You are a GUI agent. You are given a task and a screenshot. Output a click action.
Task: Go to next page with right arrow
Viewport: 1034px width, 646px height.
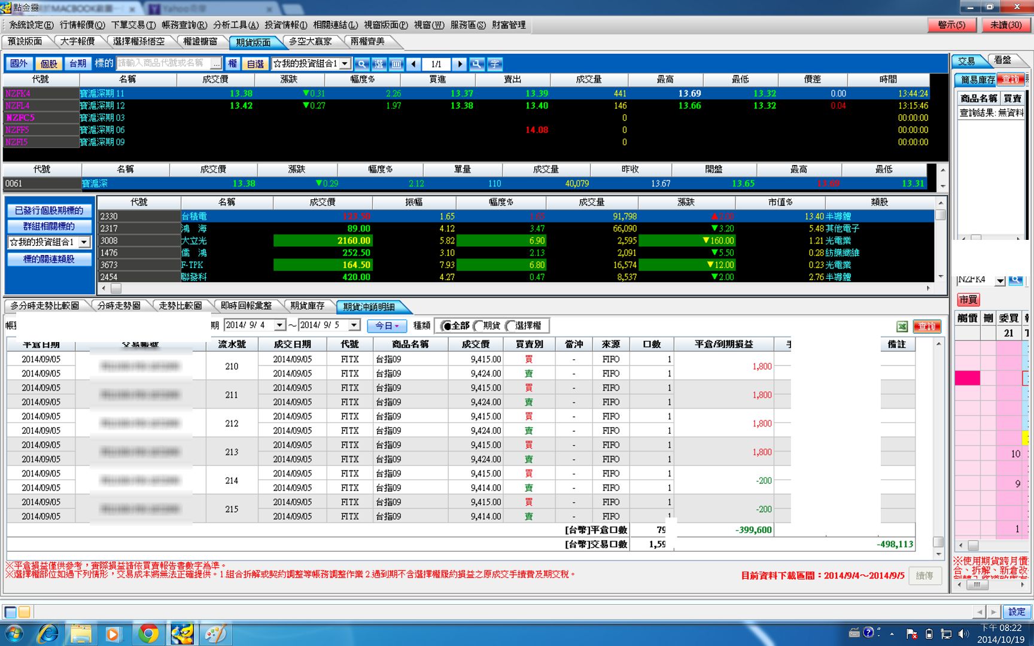coord(460,64)
